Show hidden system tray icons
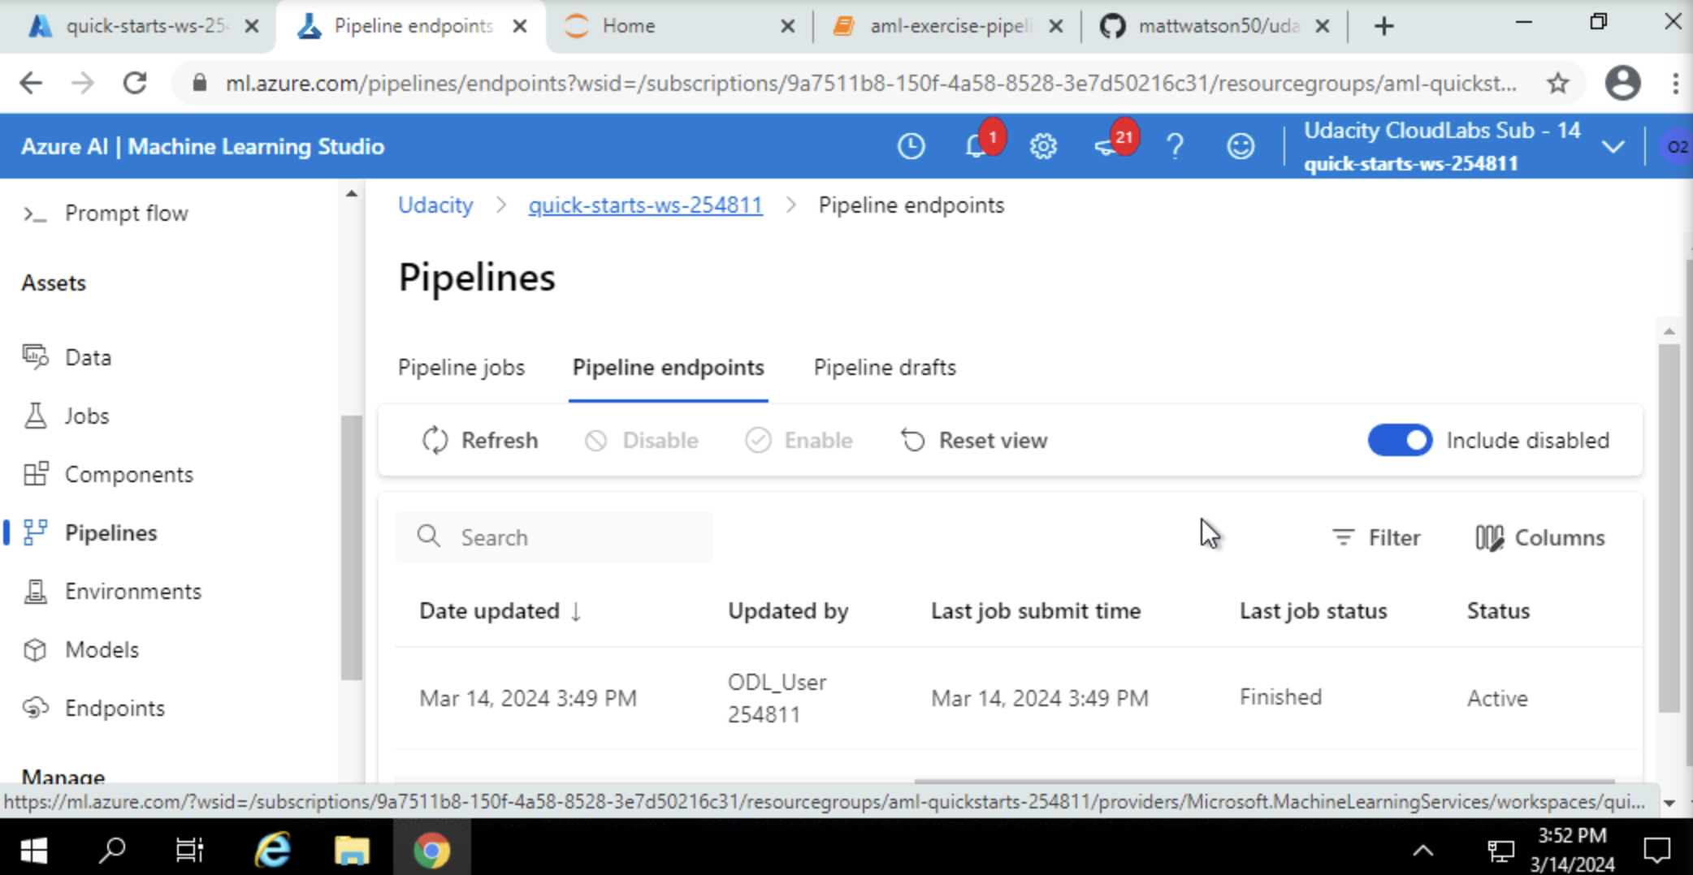 pos(1423,851)
